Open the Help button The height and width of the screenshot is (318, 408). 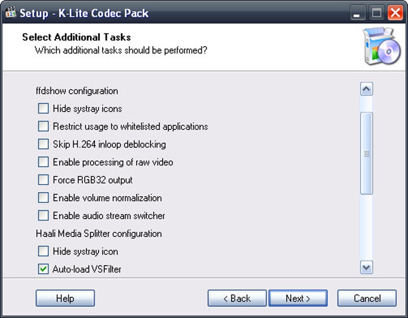pyautogui.click(x=65, y=298)
